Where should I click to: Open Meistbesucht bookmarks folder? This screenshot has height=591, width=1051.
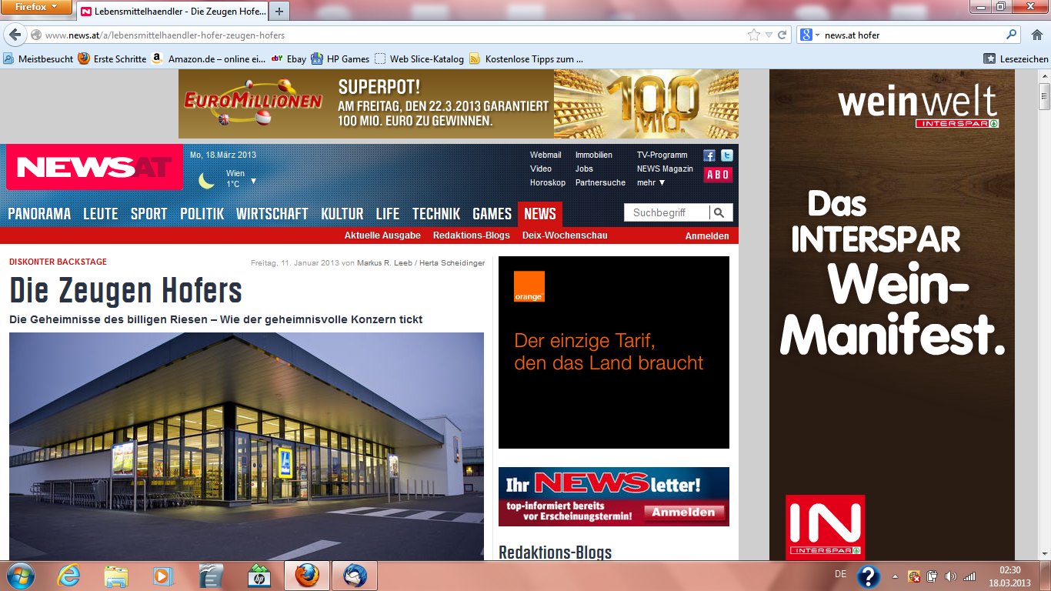[x=38, y=58]
